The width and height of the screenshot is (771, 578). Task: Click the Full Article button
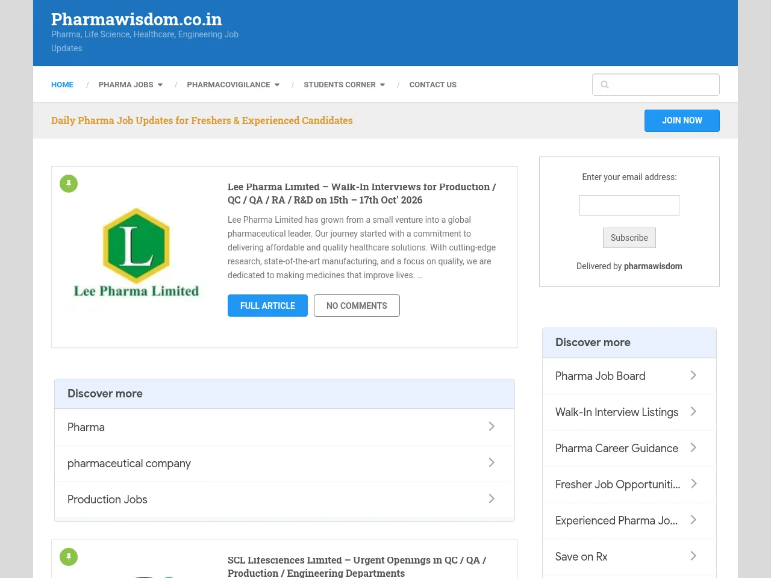[267, 306]
